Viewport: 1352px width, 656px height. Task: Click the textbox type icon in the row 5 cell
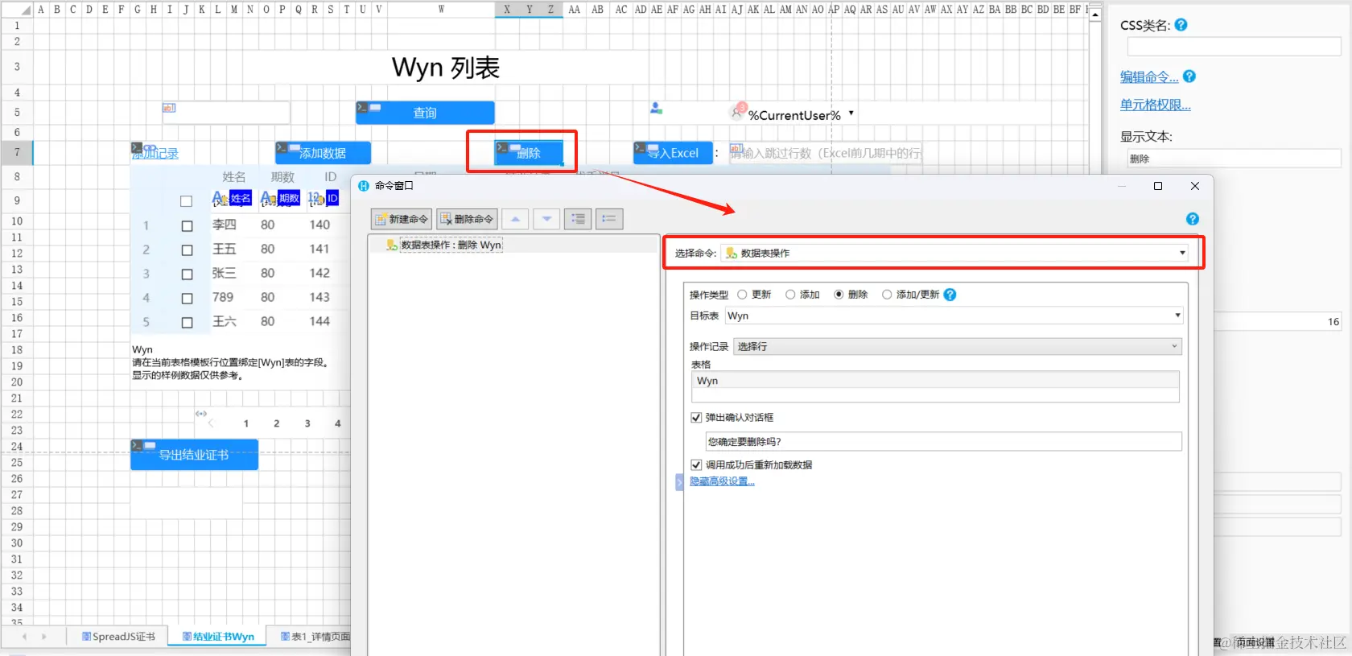pyautogui.click(x=169, y=108)
